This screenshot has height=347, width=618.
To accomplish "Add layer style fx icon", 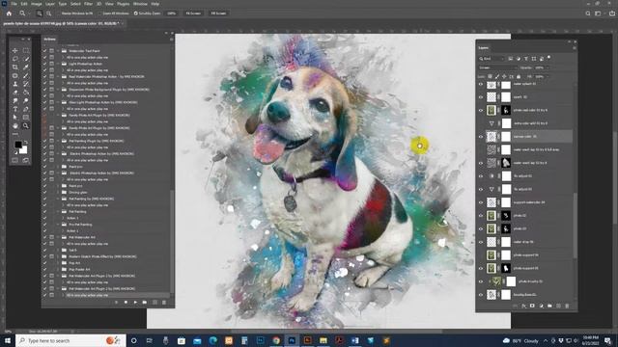I will (523, 306).
